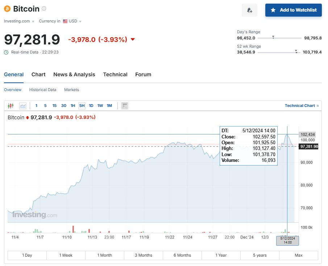This screenshot has height=266, width=328.
Task: Show the 1 Week time range
Action: pyautogui.click(x=66, y=256)
